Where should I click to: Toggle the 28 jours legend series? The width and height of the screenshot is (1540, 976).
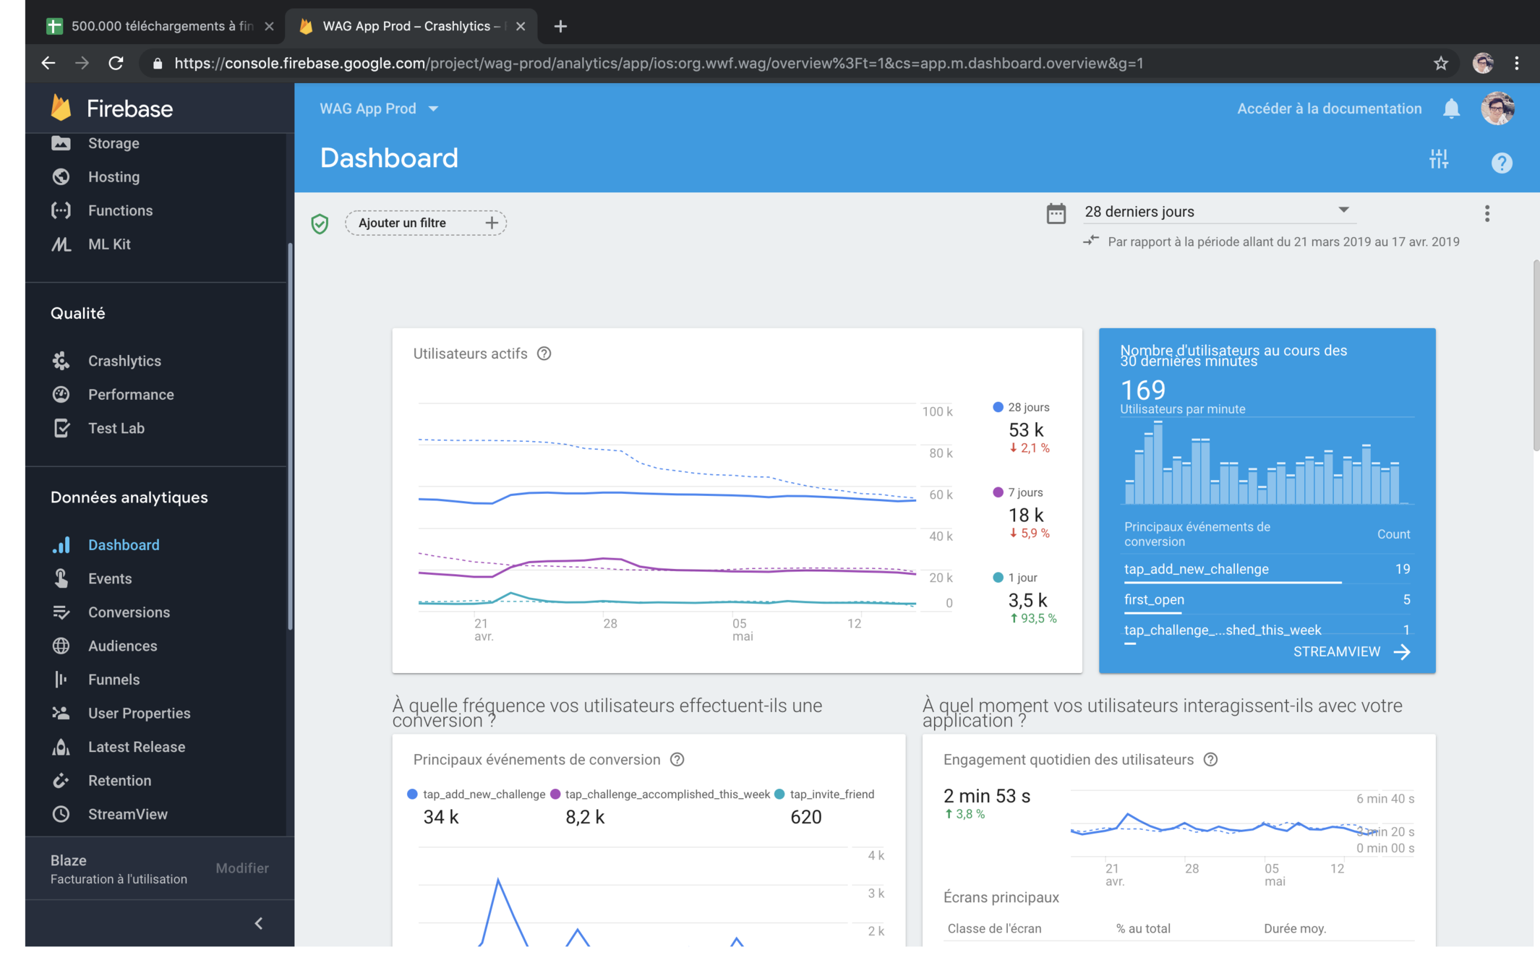1022,408
